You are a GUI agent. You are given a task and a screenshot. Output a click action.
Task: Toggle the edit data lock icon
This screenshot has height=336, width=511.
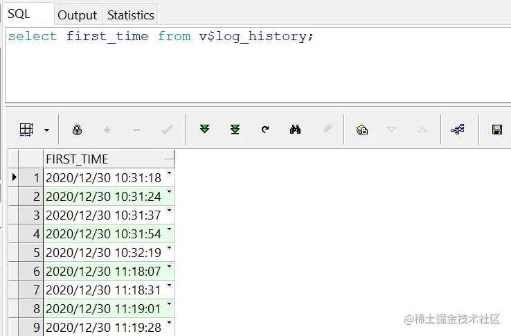click(x=77, y=130)
